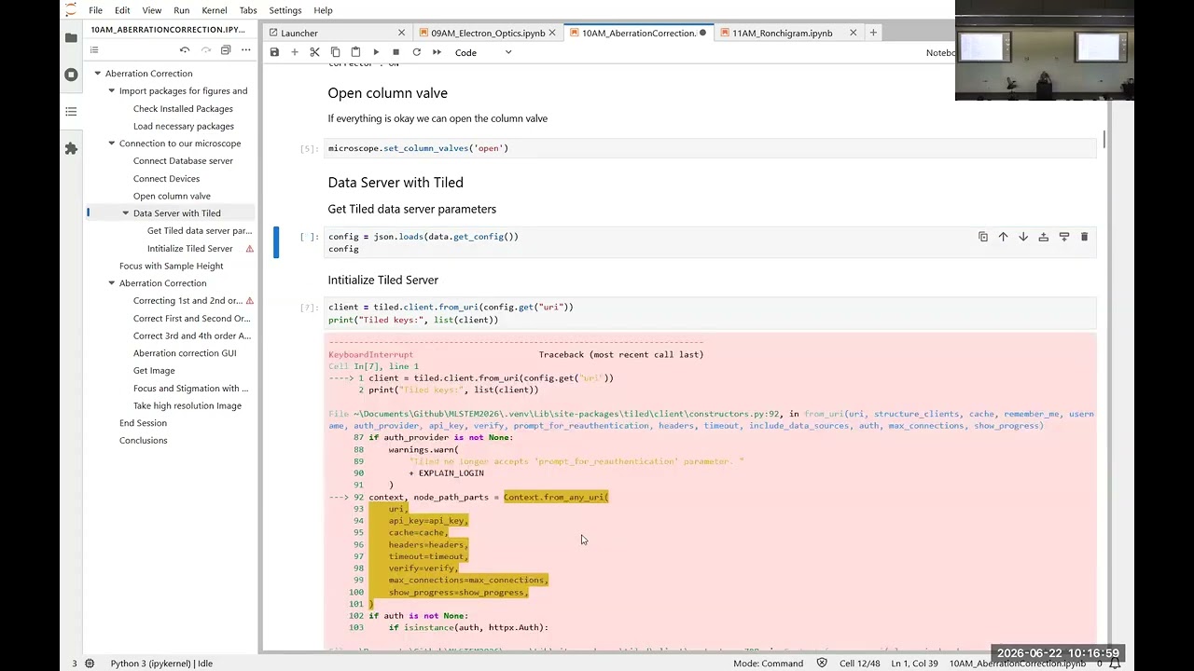The width and height of the screenshot is (1194, 671).
Task: Open Running Terminals and Kernels panel
Action: (x=71, y=75)
